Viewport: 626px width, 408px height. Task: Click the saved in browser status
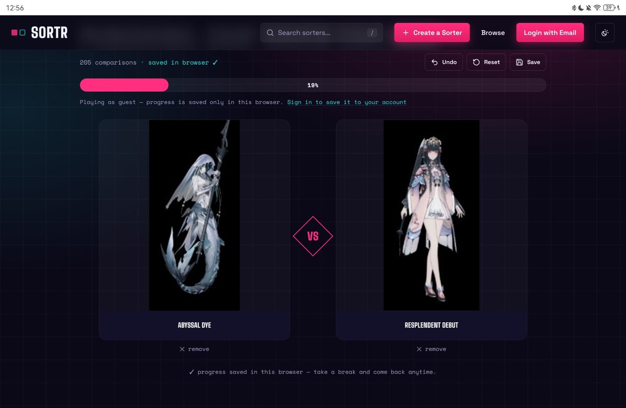(x=183, y=63)
